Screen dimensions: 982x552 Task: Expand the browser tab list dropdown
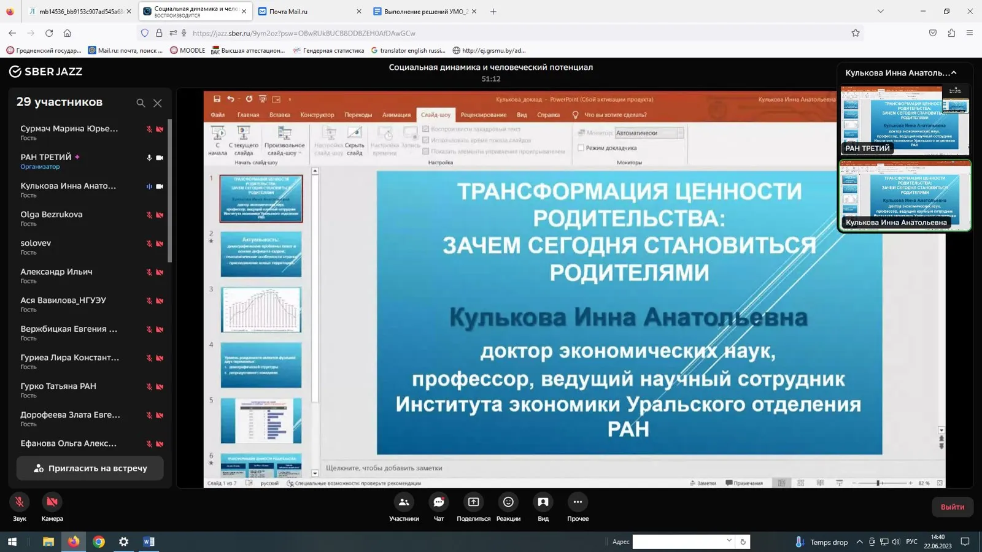[x=881, y=11]
